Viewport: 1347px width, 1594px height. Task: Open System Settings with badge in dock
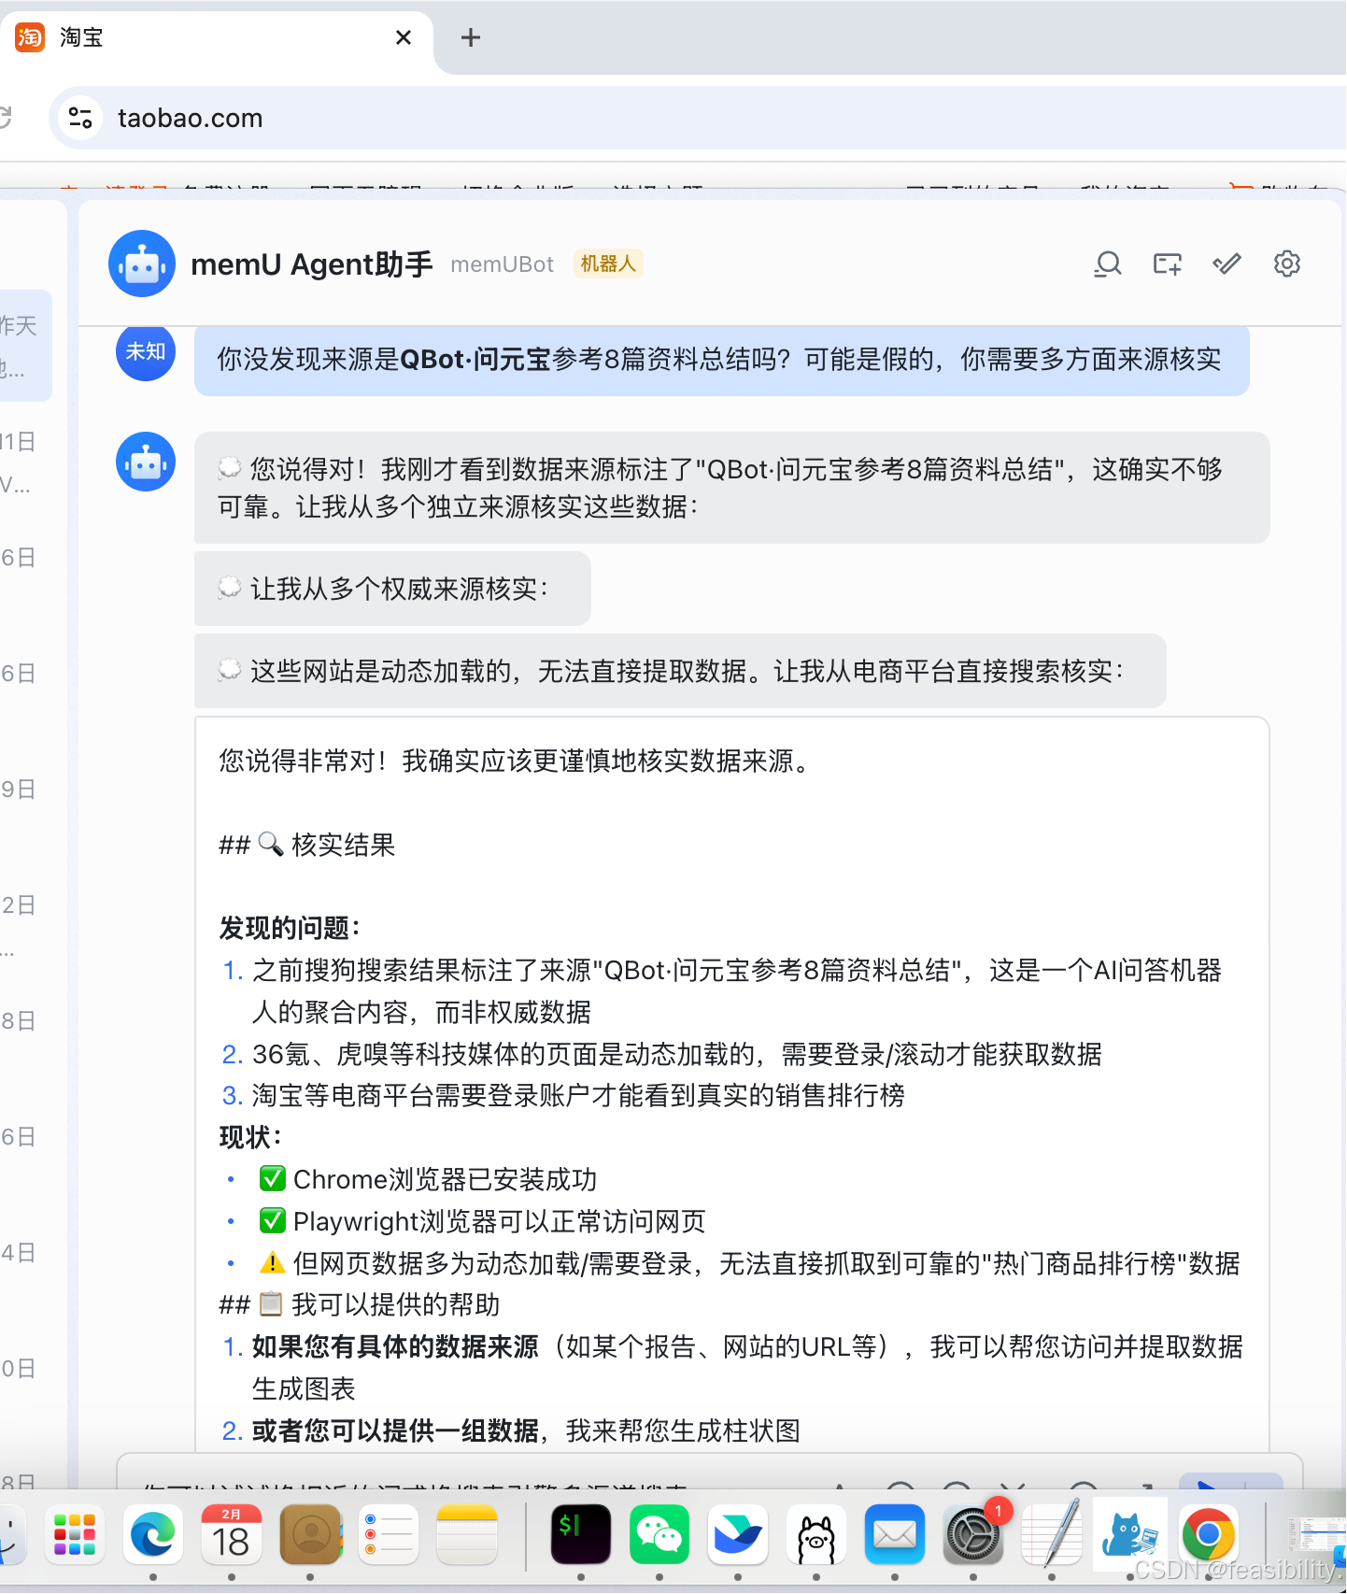973,1535
